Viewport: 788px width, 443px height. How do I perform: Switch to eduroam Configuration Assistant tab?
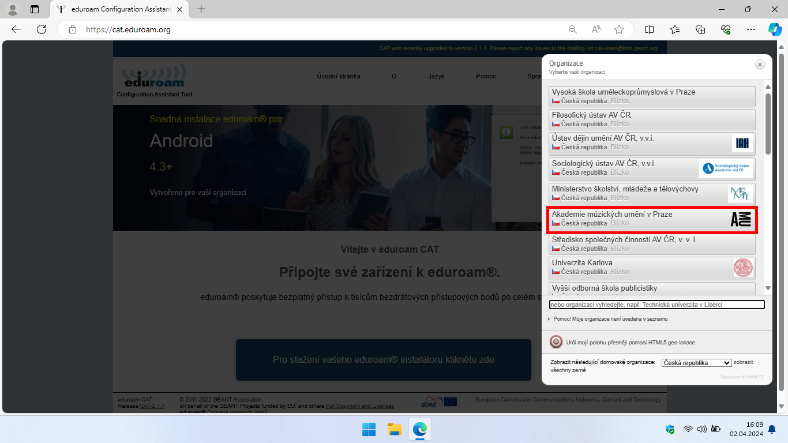click(119, 9)
